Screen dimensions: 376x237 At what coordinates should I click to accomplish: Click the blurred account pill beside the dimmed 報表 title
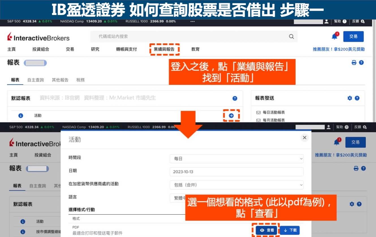click(x=37, y=169)
